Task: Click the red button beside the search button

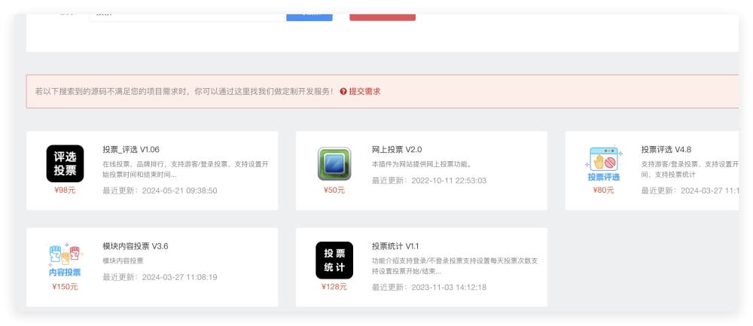Action: tap(383, 17)
